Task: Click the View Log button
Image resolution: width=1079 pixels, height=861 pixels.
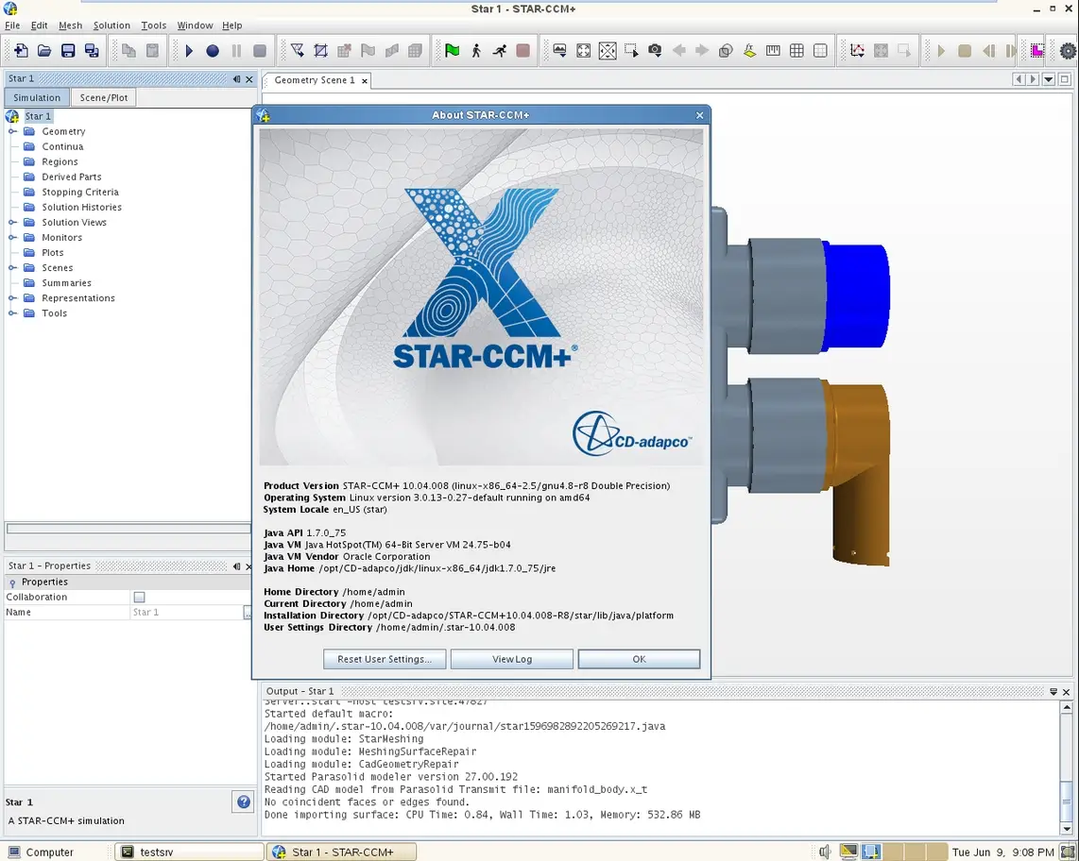Action: pyautogui.click(x=512, y=659)
